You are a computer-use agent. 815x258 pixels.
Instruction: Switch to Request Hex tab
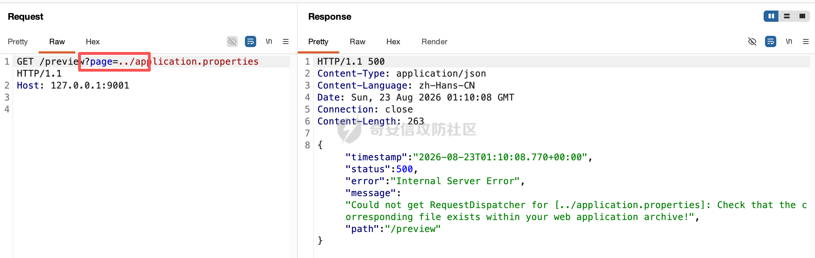click(x=93, y=41)
